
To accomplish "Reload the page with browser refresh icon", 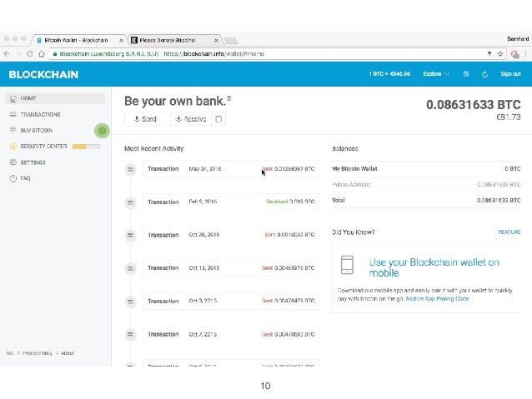I will (30, 53).
